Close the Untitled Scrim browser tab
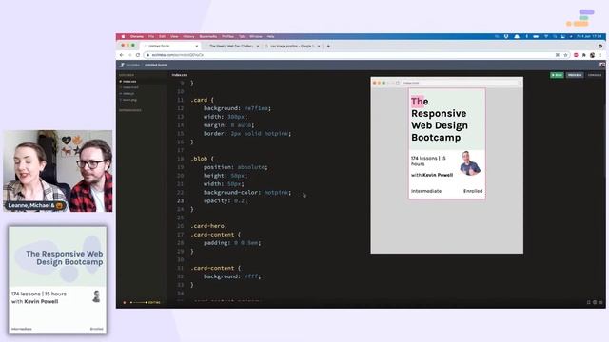Screen dimensions: 609x342 tap(197, 47)
